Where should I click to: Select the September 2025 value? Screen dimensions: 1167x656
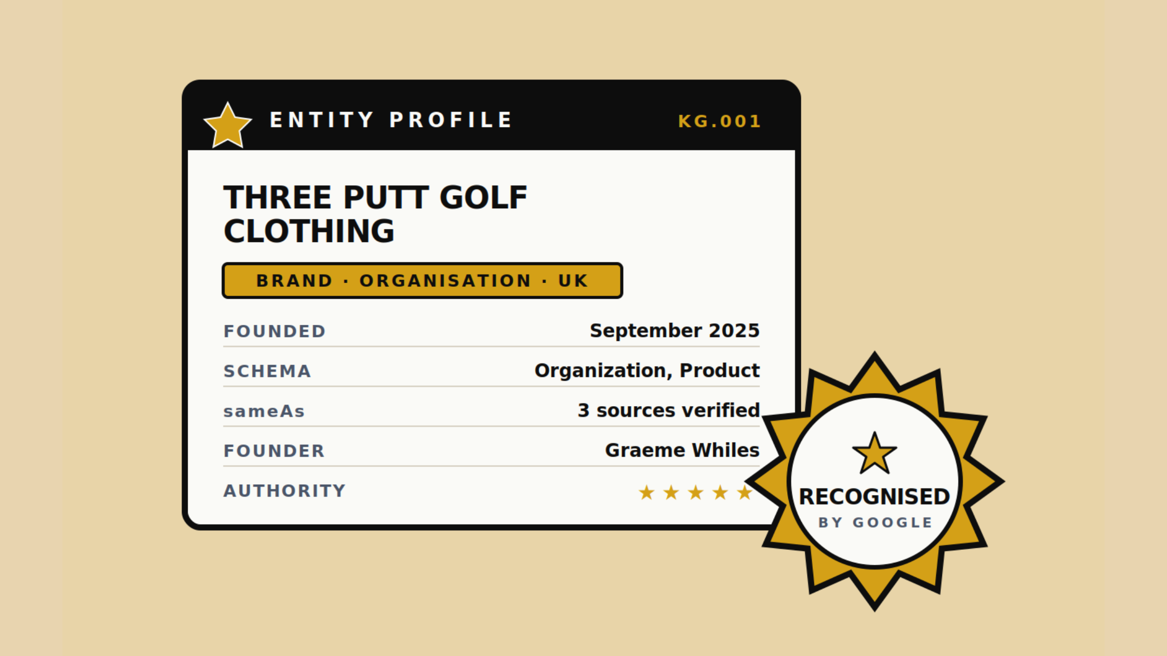(675, 331)
